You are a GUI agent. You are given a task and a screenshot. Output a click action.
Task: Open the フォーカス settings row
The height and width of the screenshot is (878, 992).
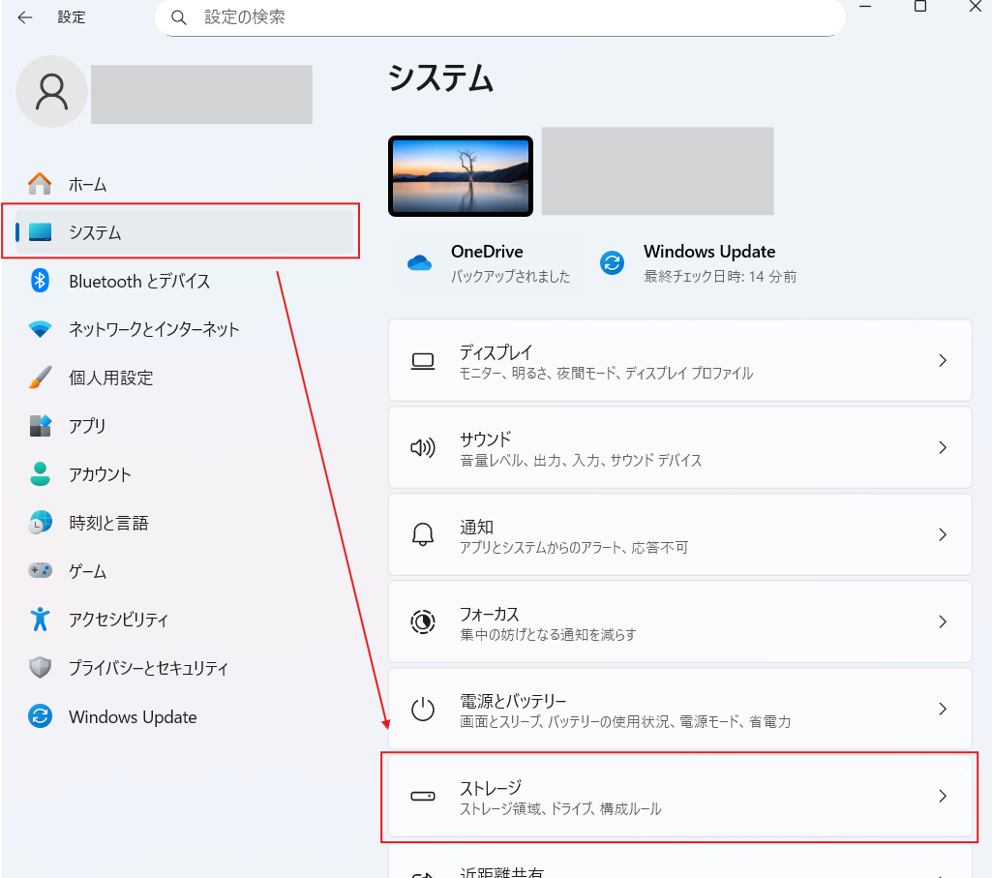coord(677,621)
